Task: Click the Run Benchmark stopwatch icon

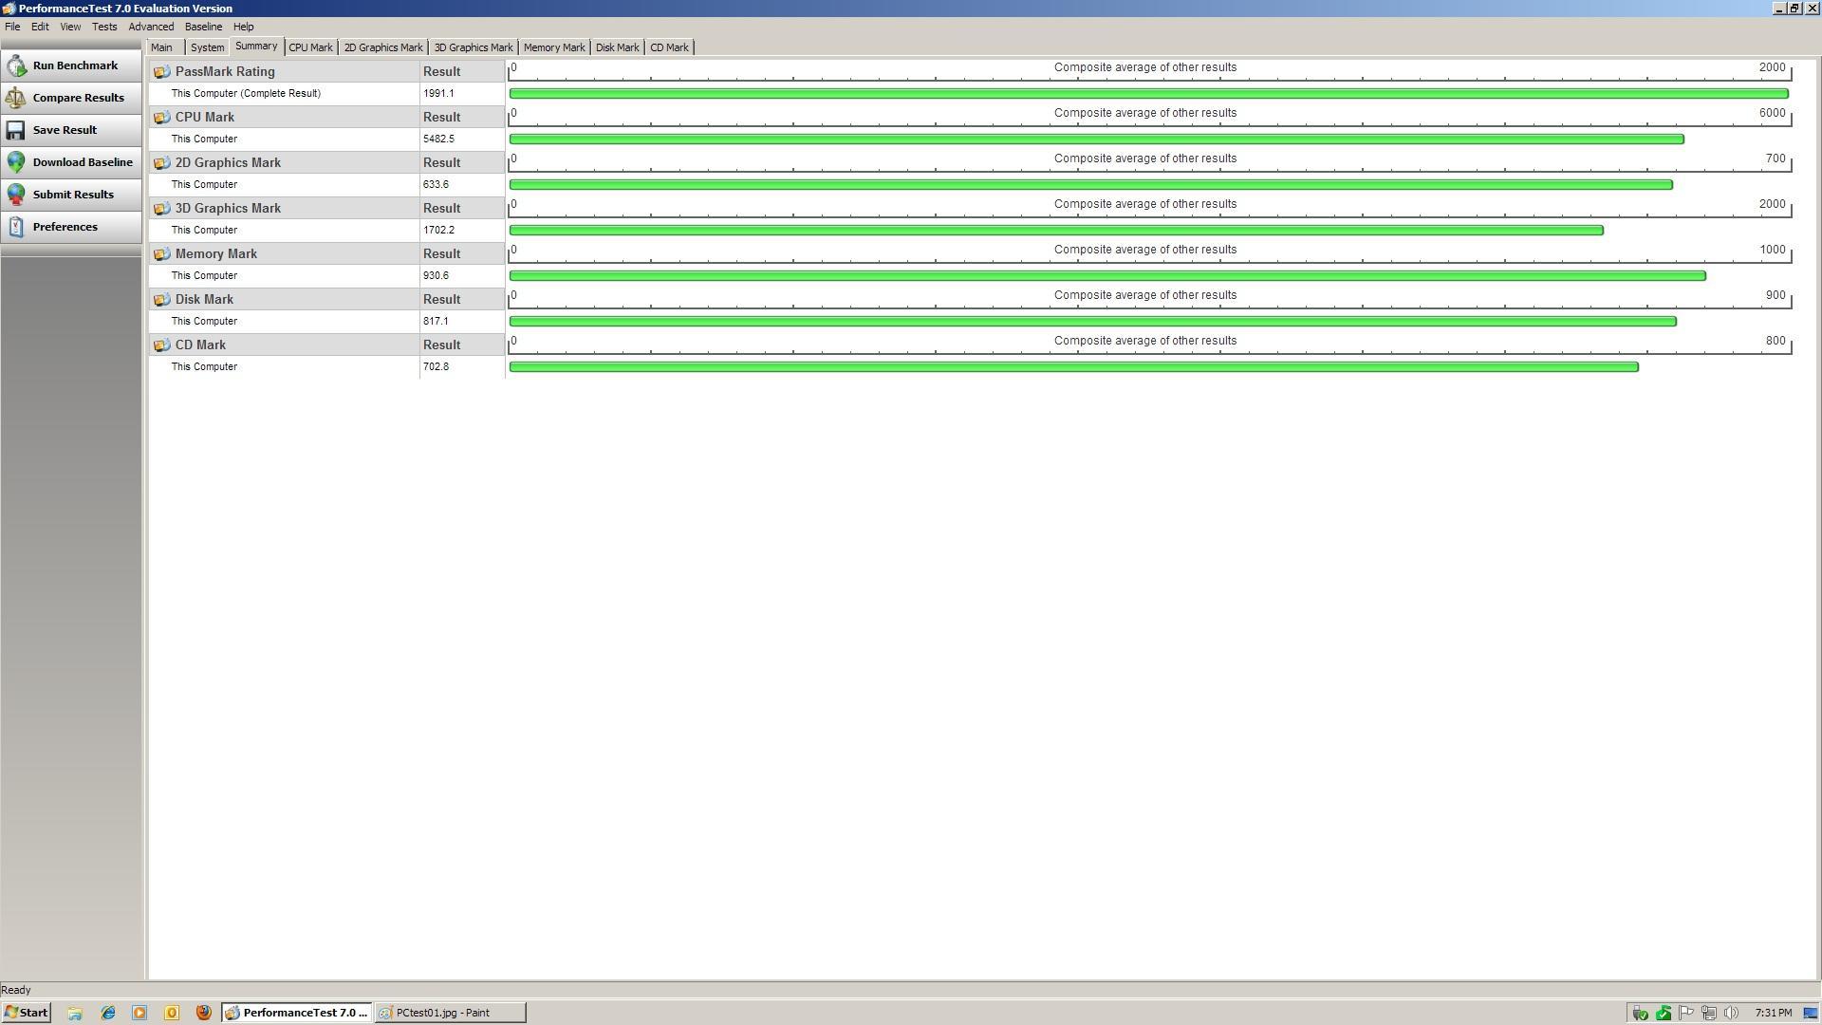Action: tap(16, 65)
